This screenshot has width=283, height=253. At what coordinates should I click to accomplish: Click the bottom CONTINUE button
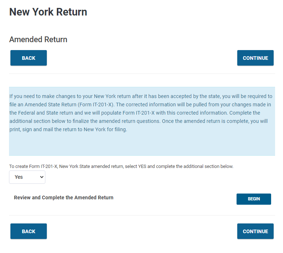(x=255, y=231)
